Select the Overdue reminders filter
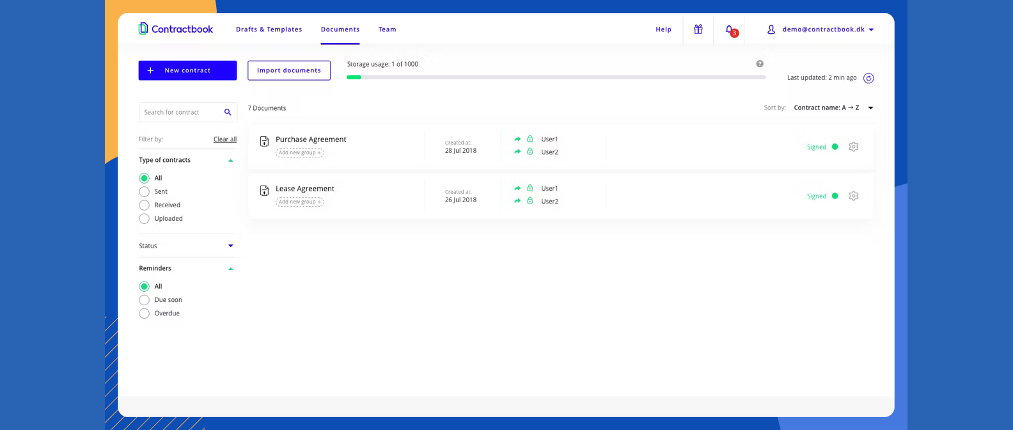1013x430 pixels. tap(144, 313)
